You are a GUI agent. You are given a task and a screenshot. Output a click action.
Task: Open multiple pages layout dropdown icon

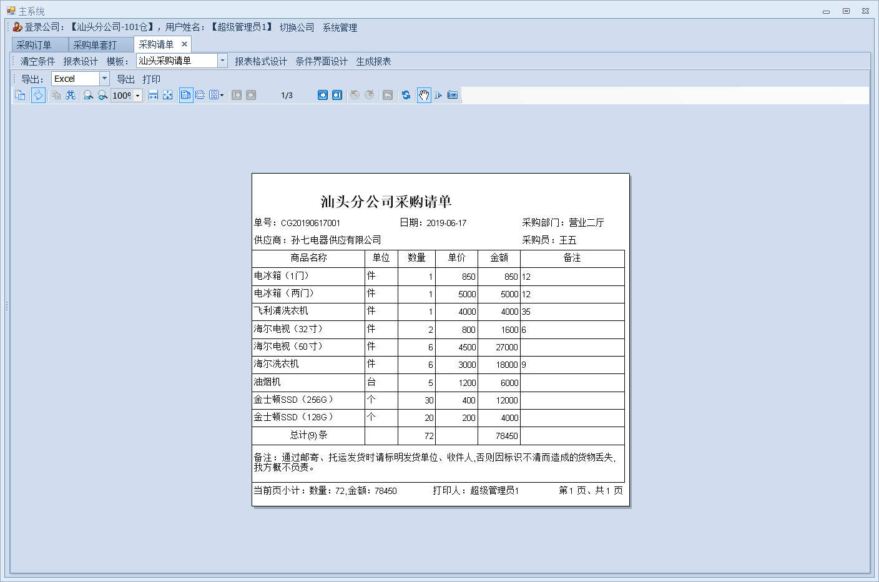(216, 95)
